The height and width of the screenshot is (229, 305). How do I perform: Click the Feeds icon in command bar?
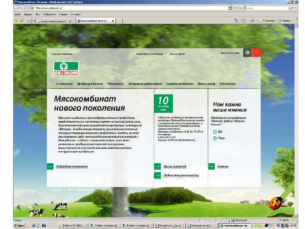[x=244, y=20]
